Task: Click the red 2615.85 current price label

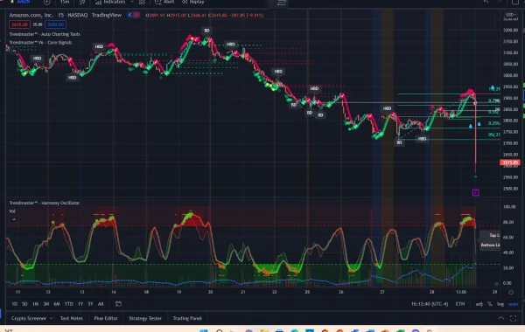Action: [x=510, y=163]
